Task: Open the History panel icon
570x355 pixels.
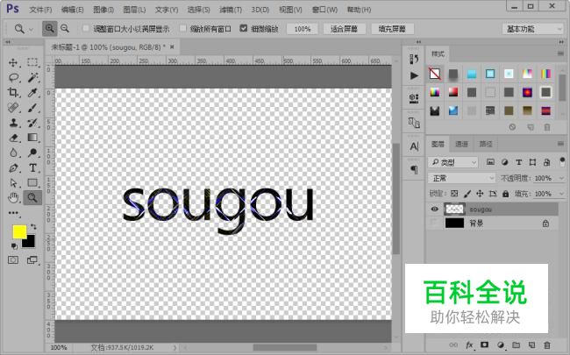Action: click(x=414, y=59)
